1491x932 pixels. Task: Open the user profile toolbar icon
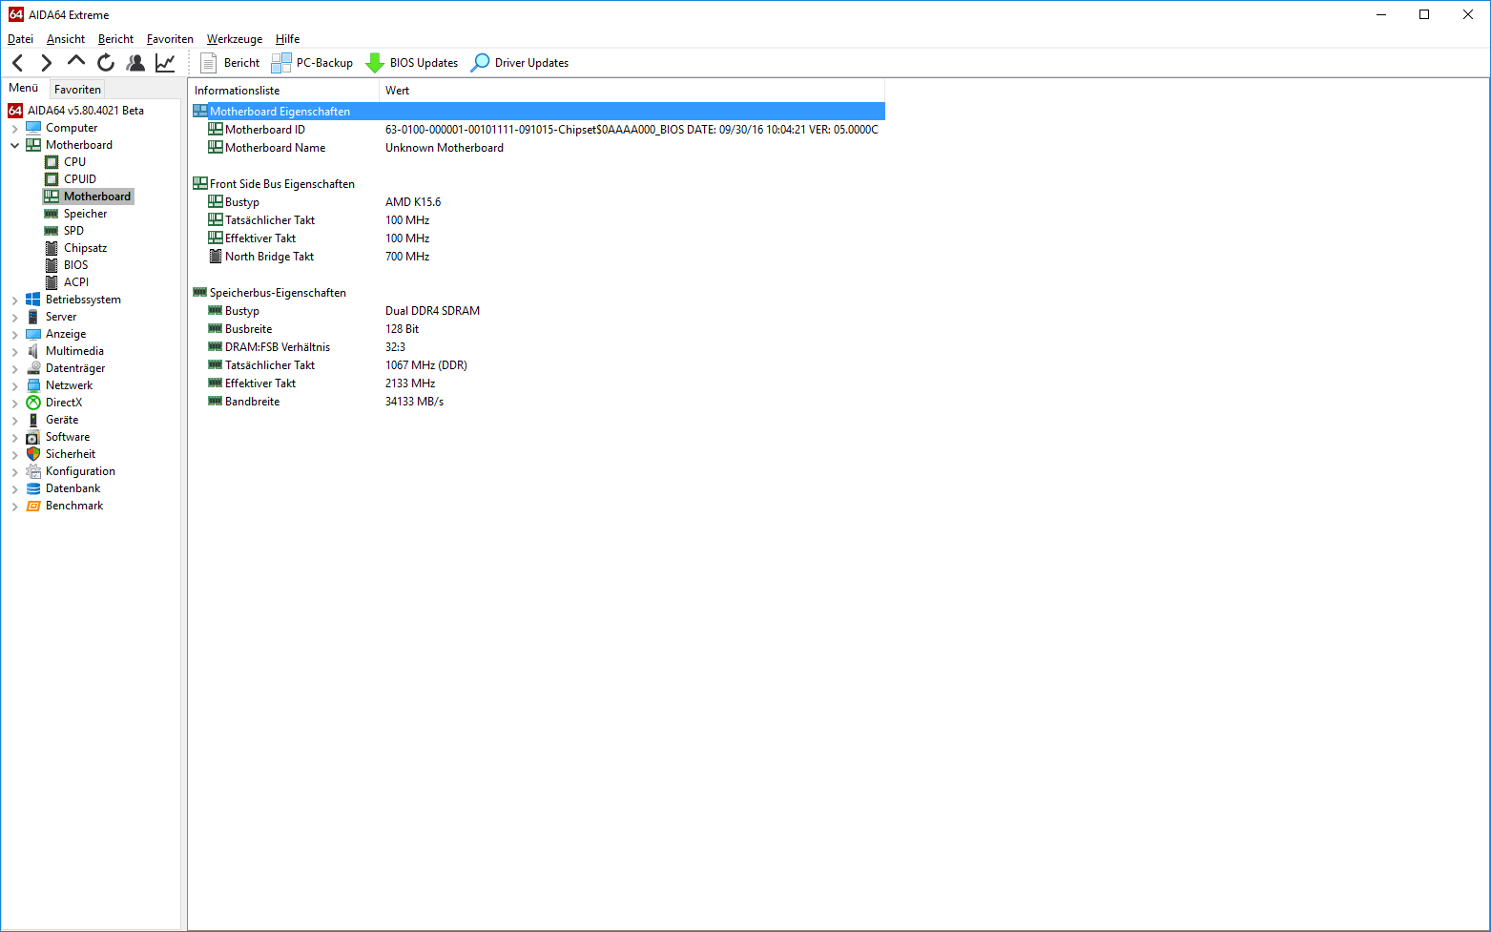point(135,63)
